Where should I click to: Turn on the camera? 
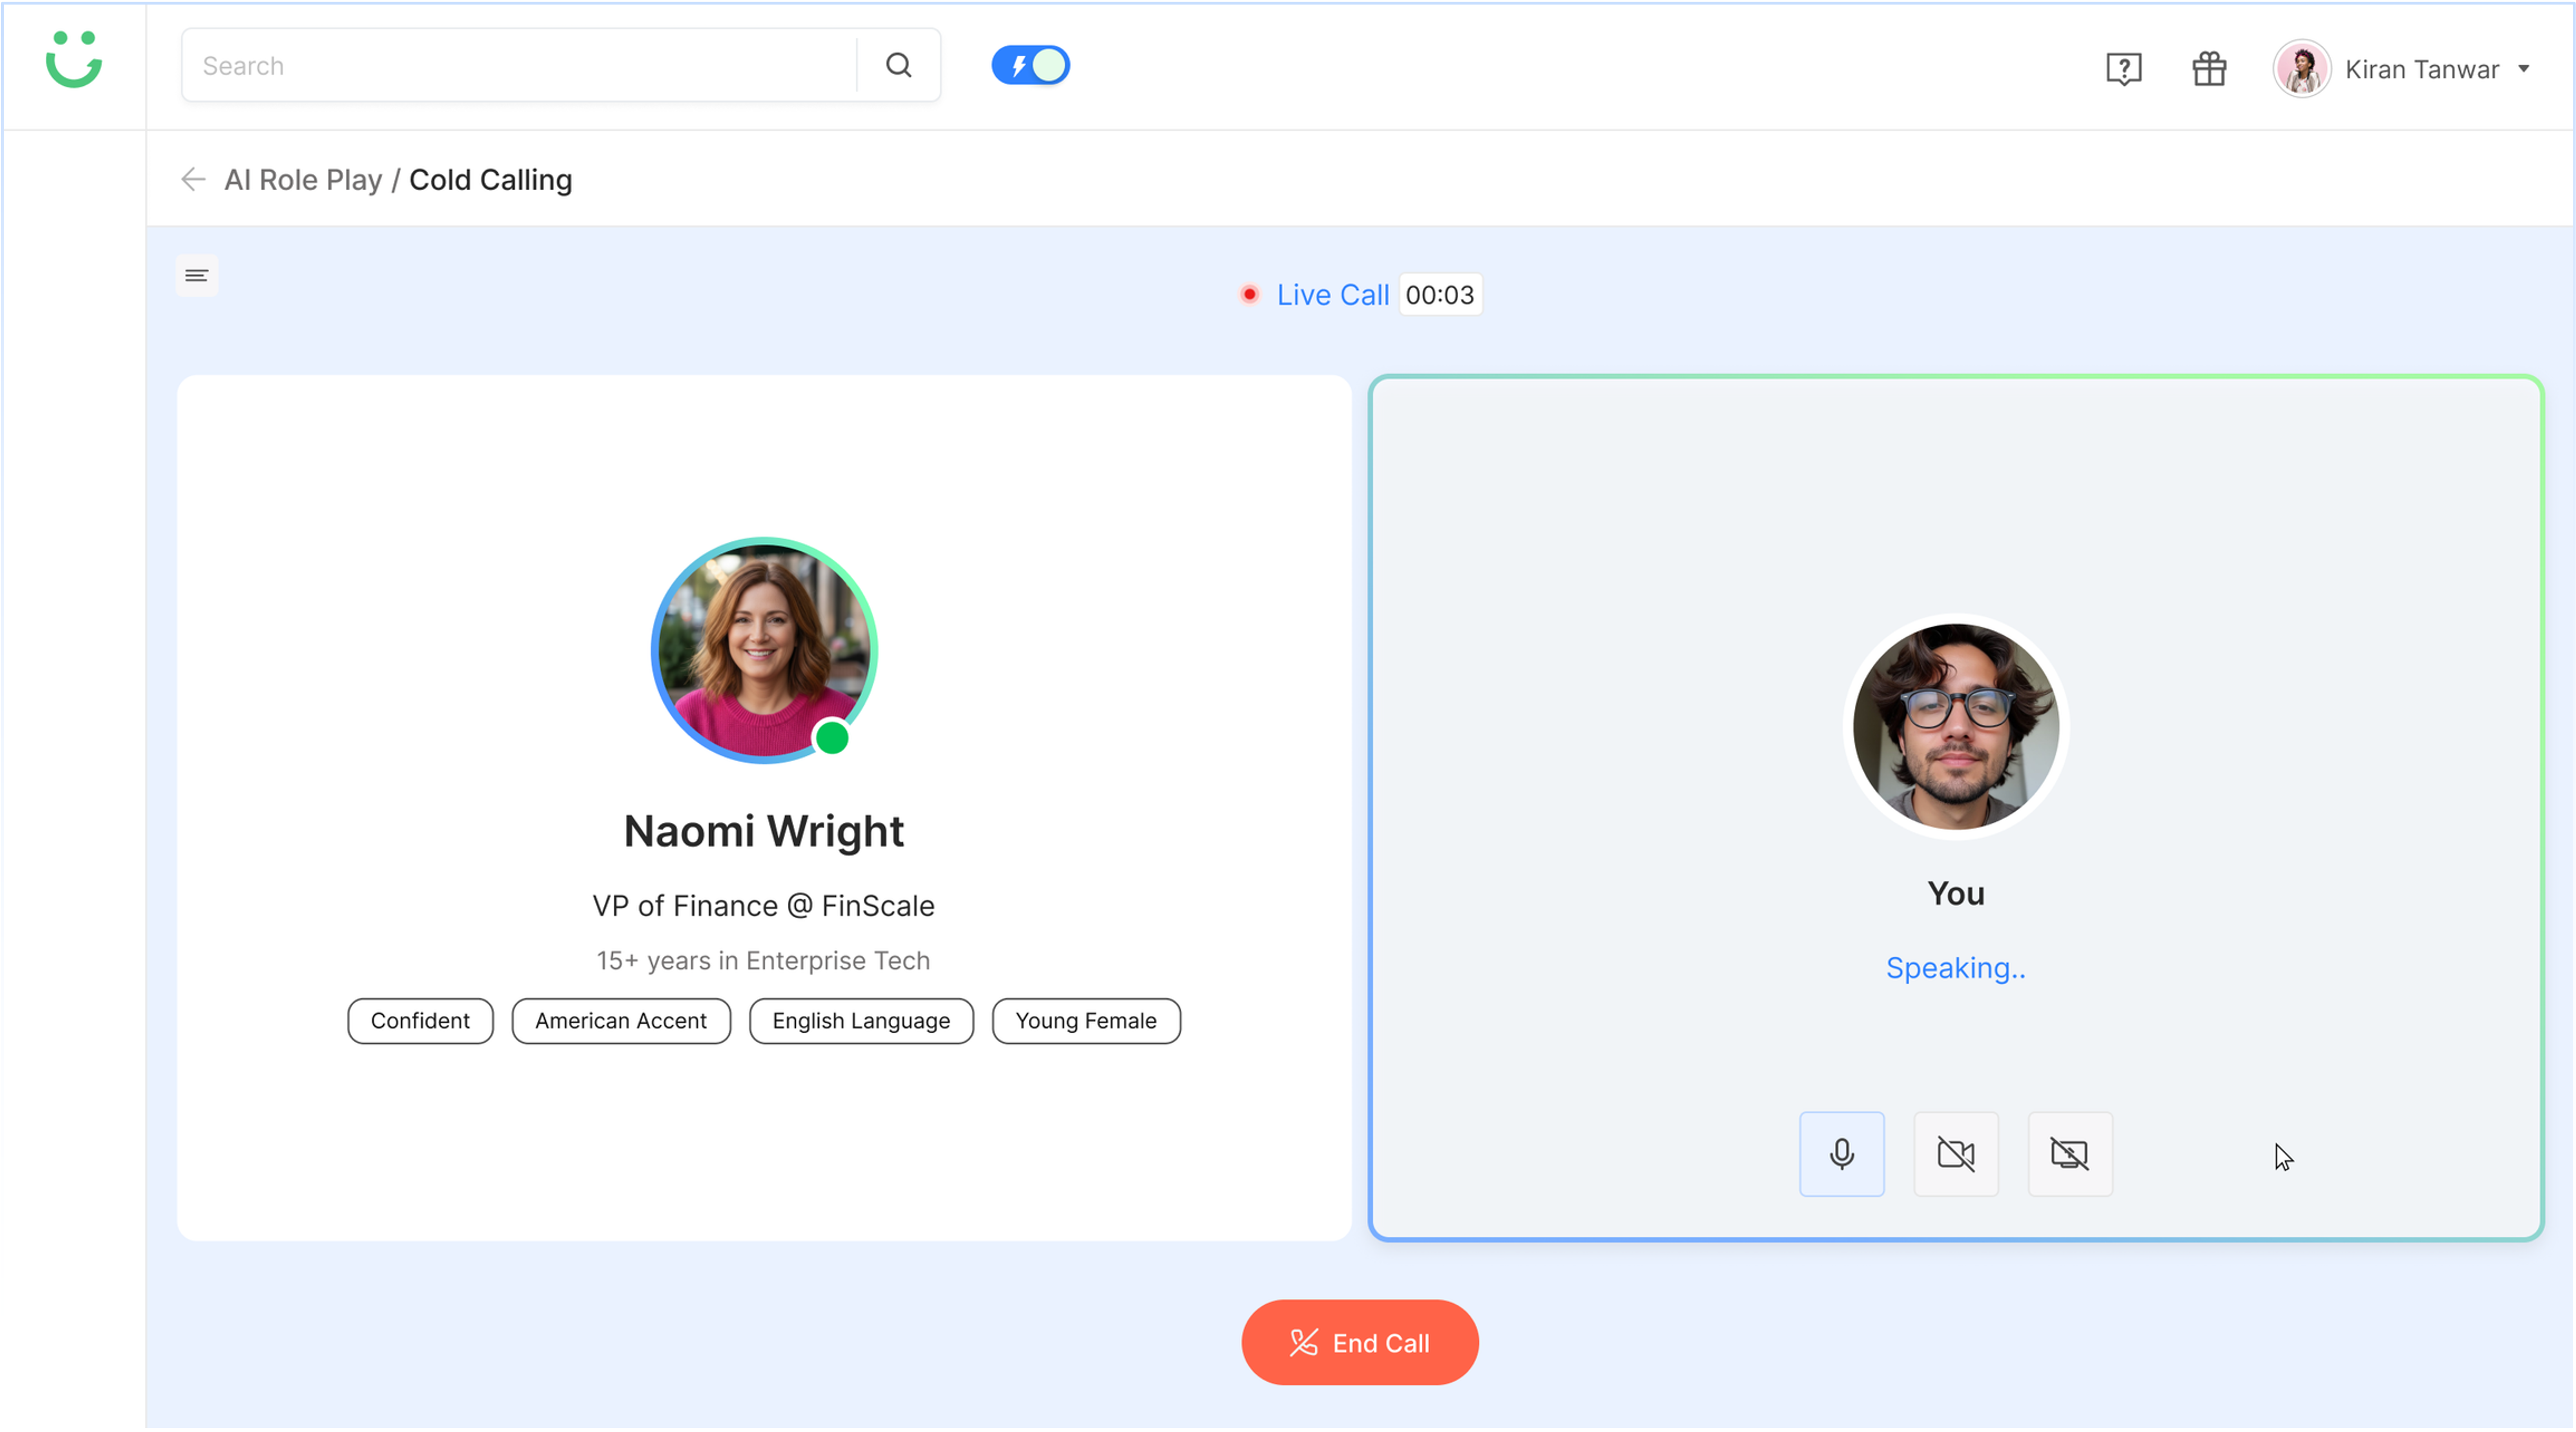1956,1154
